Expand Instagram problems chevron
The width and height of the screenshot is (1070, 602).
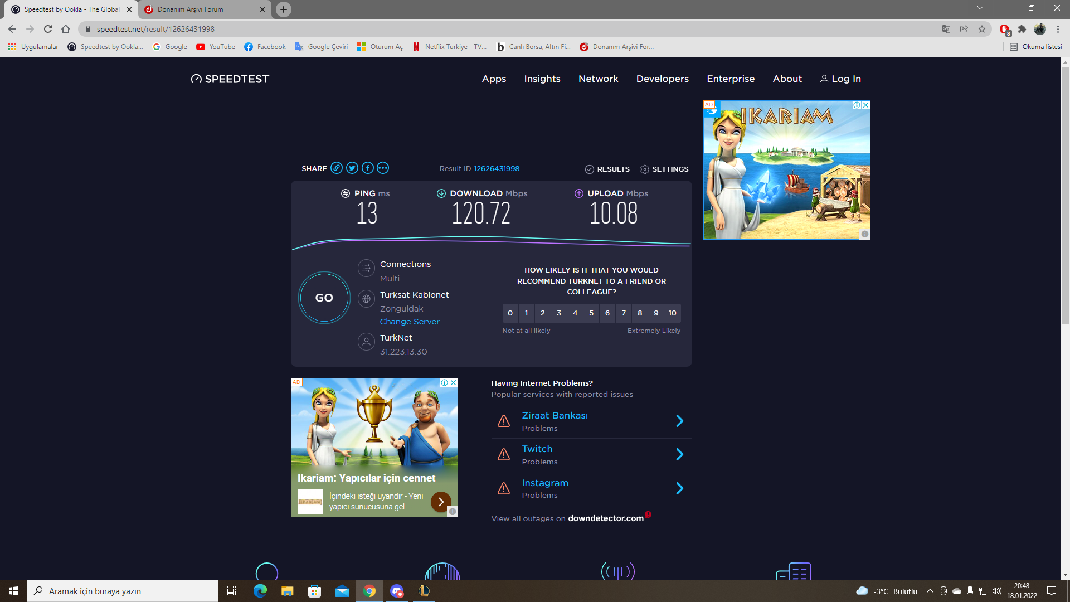(x=679, y=489)
